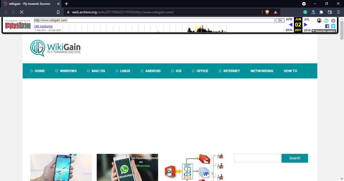Jump to 2018 captures
This screenshot has height=181, width=344.
coord(307,30)
